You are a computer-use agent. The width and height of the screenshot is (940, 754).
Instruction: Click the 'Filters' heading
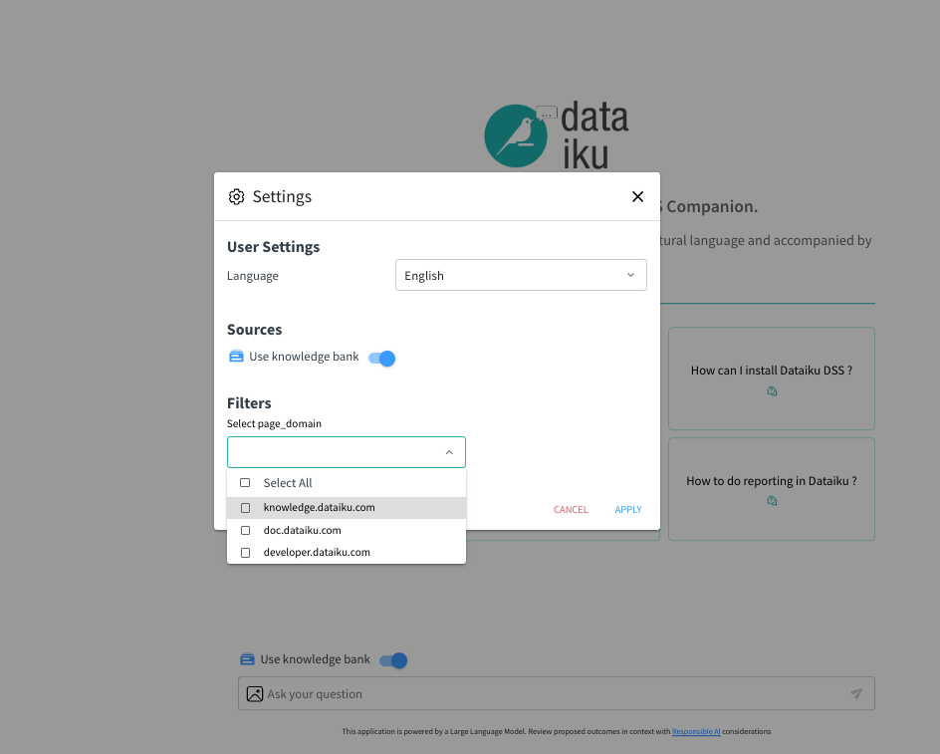(249, 403)
